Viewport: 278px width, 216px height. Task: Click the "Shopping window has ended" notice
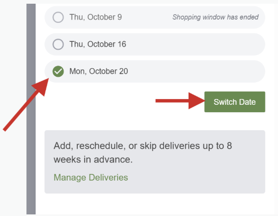tap(216, 17)
